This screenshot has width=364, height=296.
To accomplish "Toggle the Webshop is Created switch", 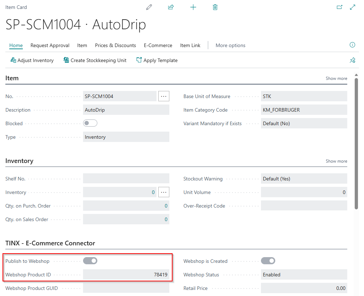I will tap(268, 261).
